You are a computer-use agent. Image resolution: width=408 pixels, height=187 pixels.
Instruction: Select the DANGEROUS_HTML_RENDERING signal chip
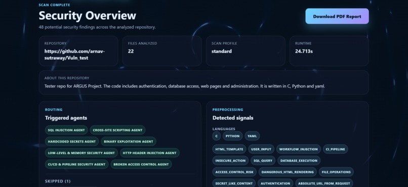(288, 172)
